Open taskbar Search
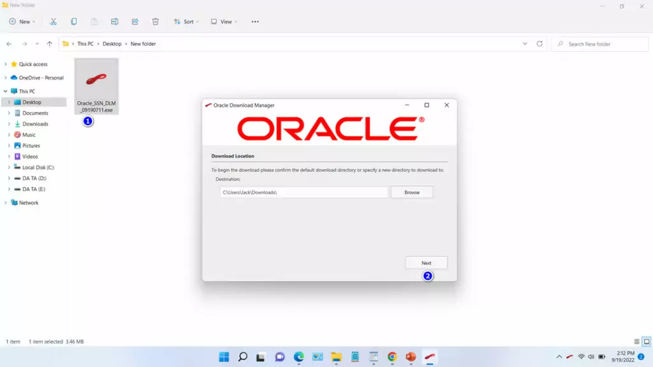Viewport: 653px width, 367px height. [243, 357]
